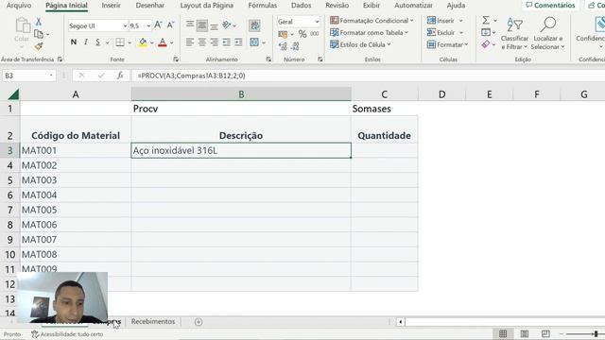Align text to the middle vertically
This screenshot has width=605, height=340.
coord(201,25)
